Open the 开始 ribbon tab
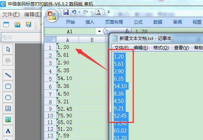The height and width of the screenshot is (140, 203). point(70,22)
